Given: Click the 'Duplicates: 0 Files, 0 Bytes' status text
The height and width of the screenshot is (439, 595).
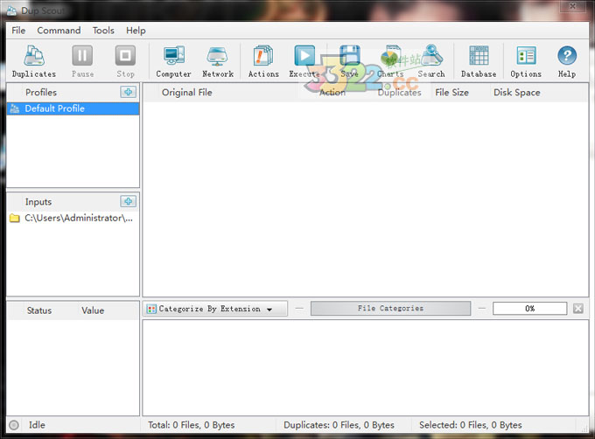Looking at the screenshot, I should click(339, 425).
